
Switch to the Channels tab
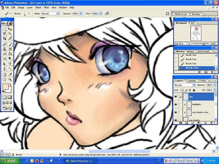192,80
